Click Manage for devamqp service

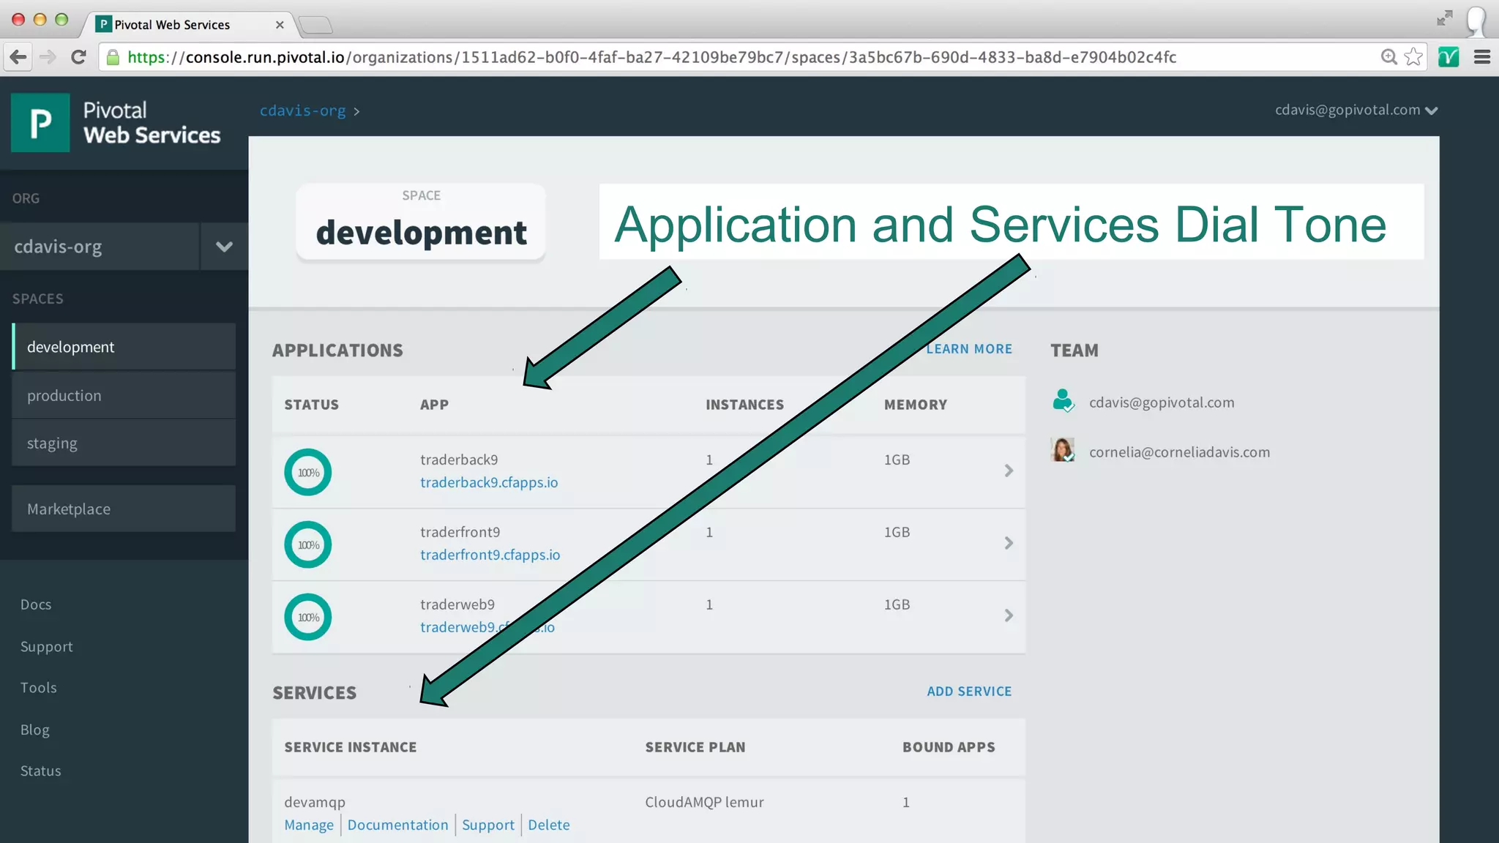click(x=309, y=825)
